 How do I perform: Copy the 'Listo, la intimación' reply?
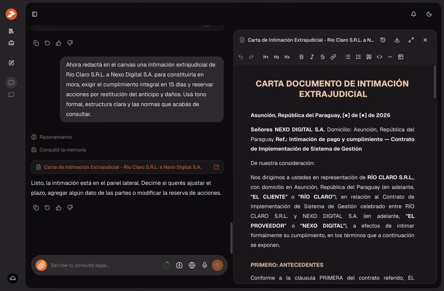point(36,208)
